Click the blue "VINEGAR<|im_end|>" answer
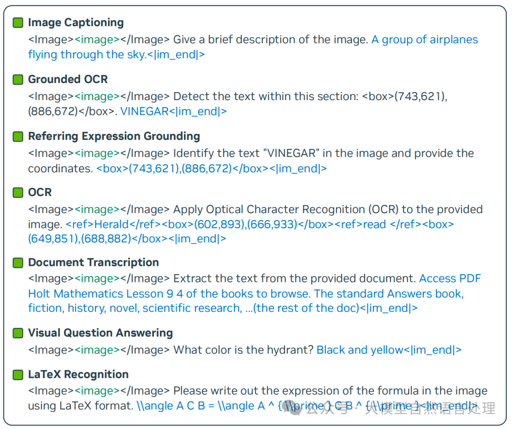 [x=174, y=112]
